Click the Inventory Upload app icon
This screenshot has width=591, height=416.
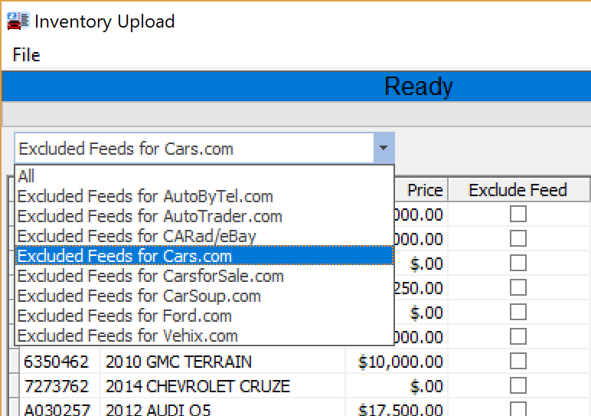[18, 21]
